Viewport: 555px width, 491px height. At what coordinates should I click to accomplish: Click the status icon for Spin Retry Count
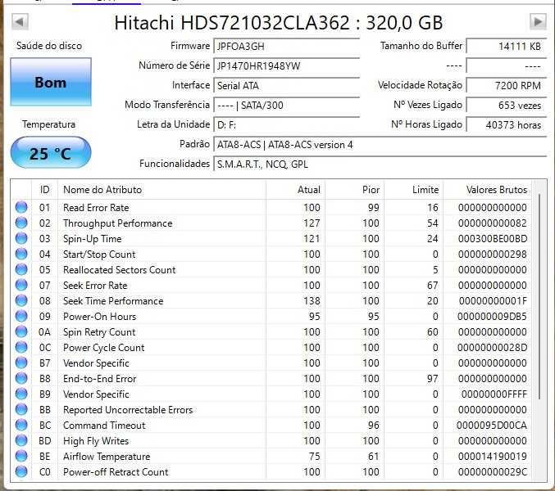click(x=21, y=331)
